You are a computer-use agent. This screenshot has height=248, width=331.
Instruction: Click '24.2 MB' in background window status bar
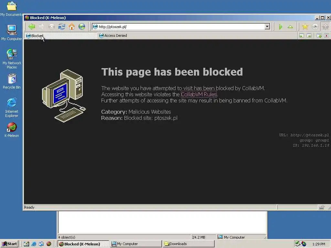coord(199,237)
